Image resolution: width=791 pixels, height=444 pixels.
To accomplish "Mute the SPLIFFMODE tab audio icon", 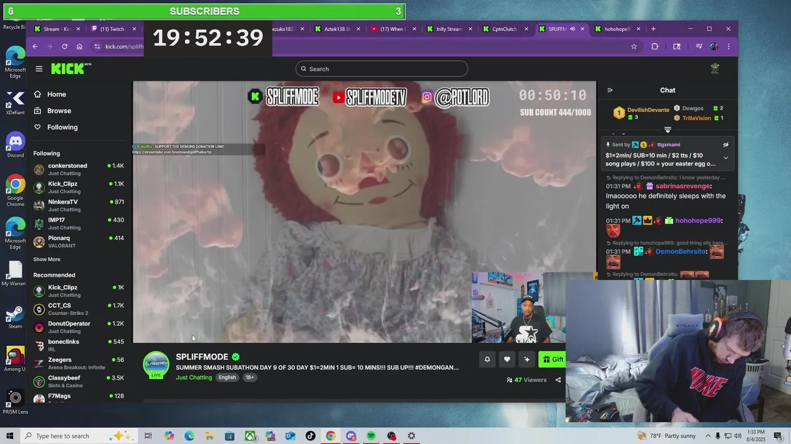I will [x=572, y=29].
